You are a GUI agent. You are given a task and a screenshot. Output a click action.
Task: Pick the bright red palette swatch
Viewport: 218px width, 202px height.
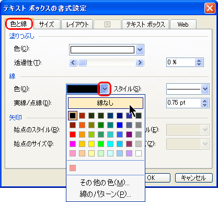click(x=73, y=134)
